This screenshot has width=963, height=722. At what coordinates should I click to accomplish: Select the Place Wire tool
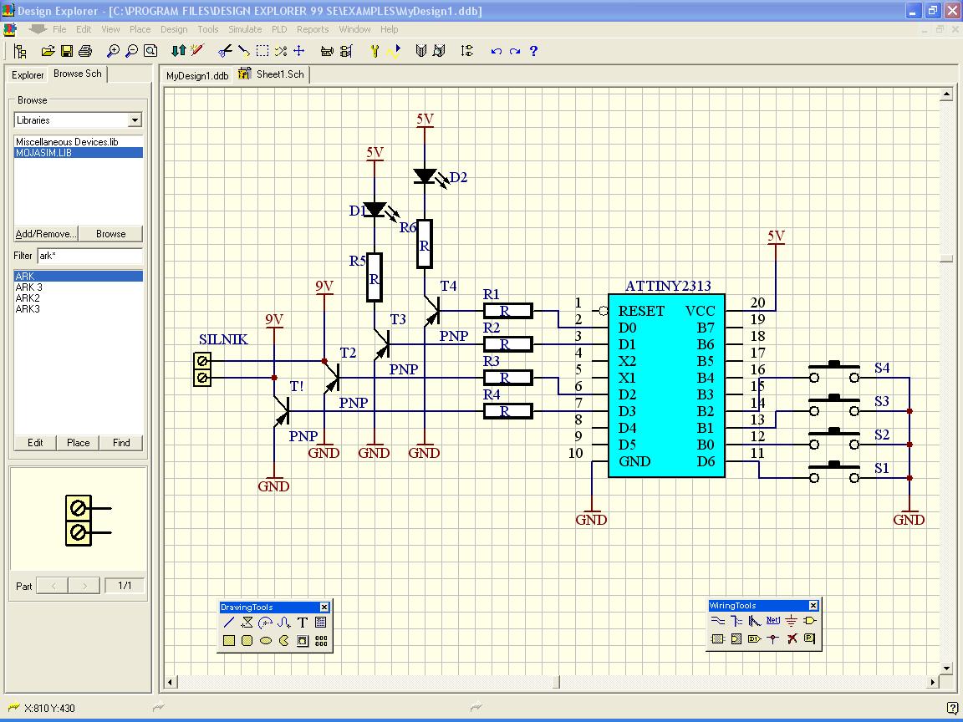[717, 621]
